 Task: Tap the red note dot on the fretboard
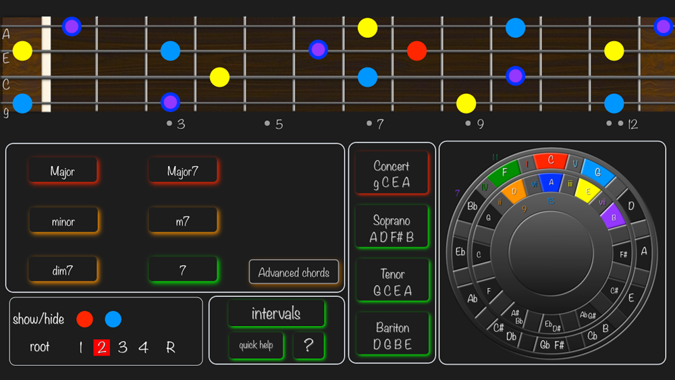pos(417,51)
